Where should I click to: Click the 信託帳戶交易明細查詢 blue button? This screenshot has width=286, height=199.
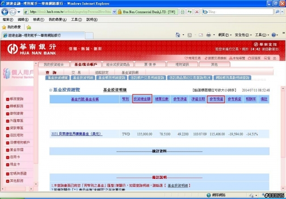[147, 78]
